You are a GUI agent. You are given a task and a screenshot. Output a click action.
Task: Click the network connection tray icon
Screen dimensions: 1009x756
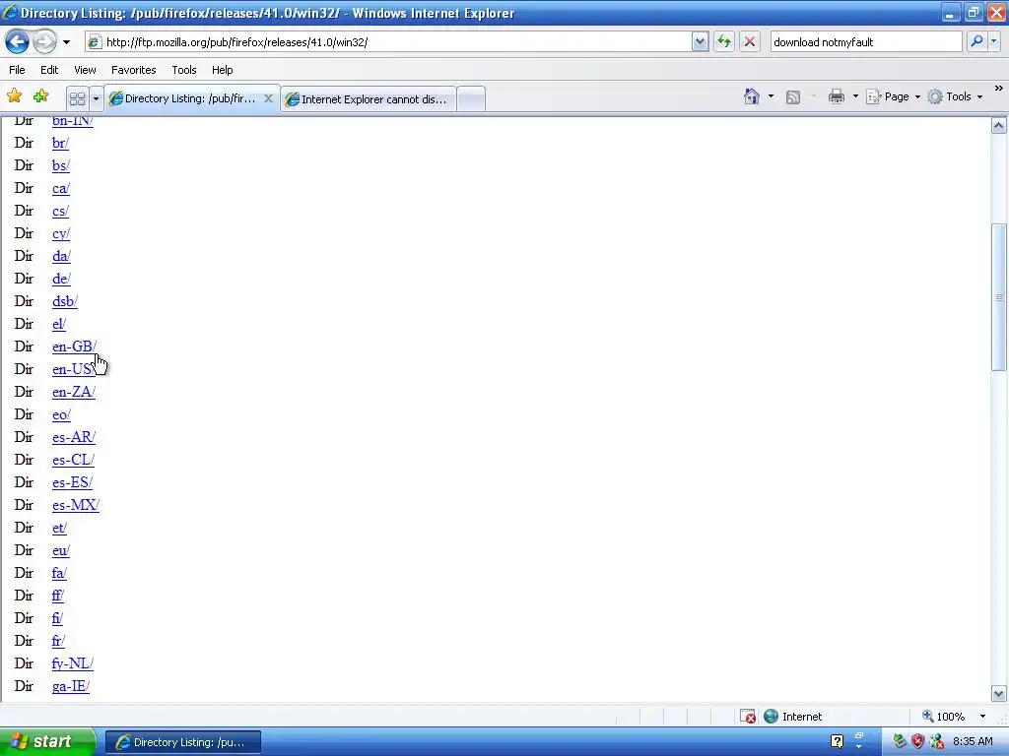tap(937, 742)
